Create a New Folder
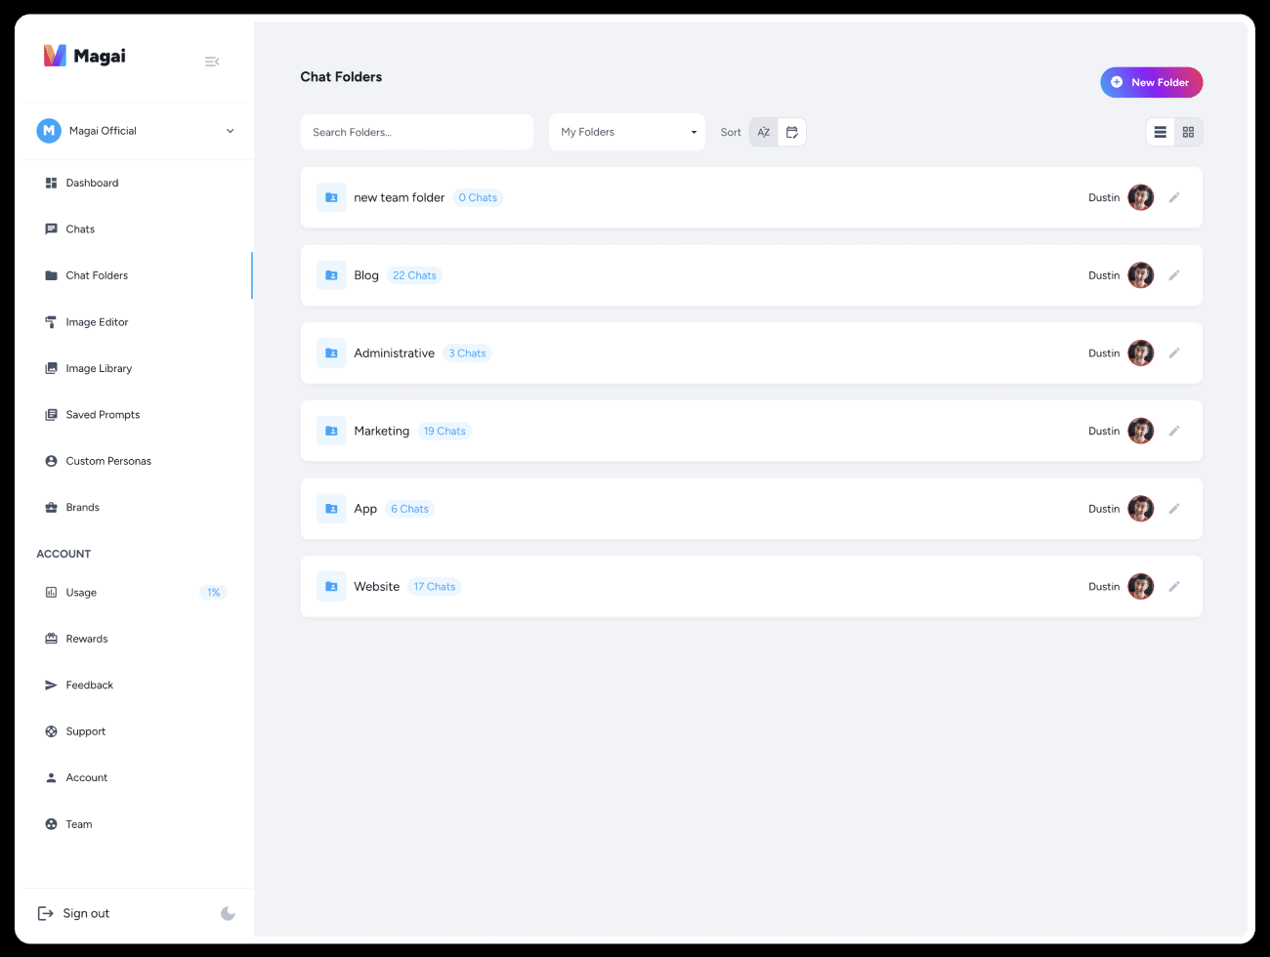The height and width of the screenshot is (957, 1270). (1151, 83)
